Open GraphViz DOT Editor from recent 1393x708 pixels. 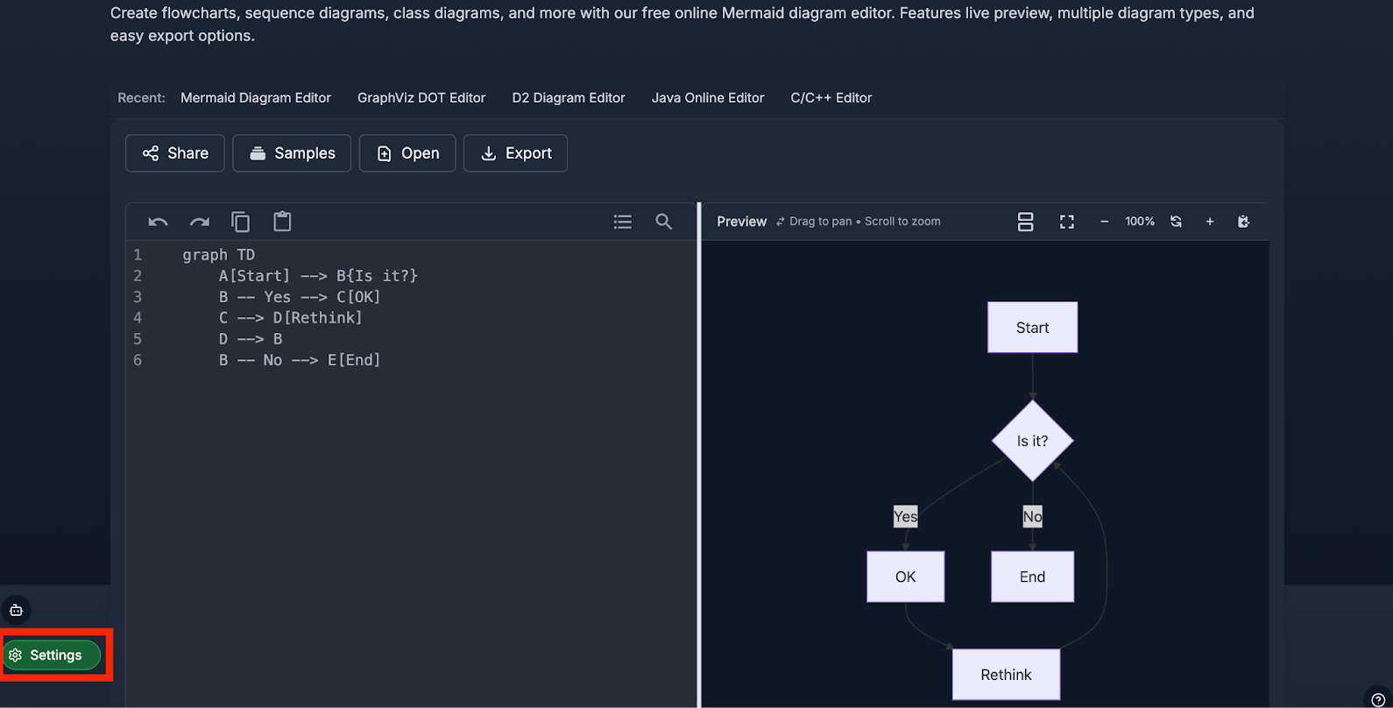tap(421, 98)
